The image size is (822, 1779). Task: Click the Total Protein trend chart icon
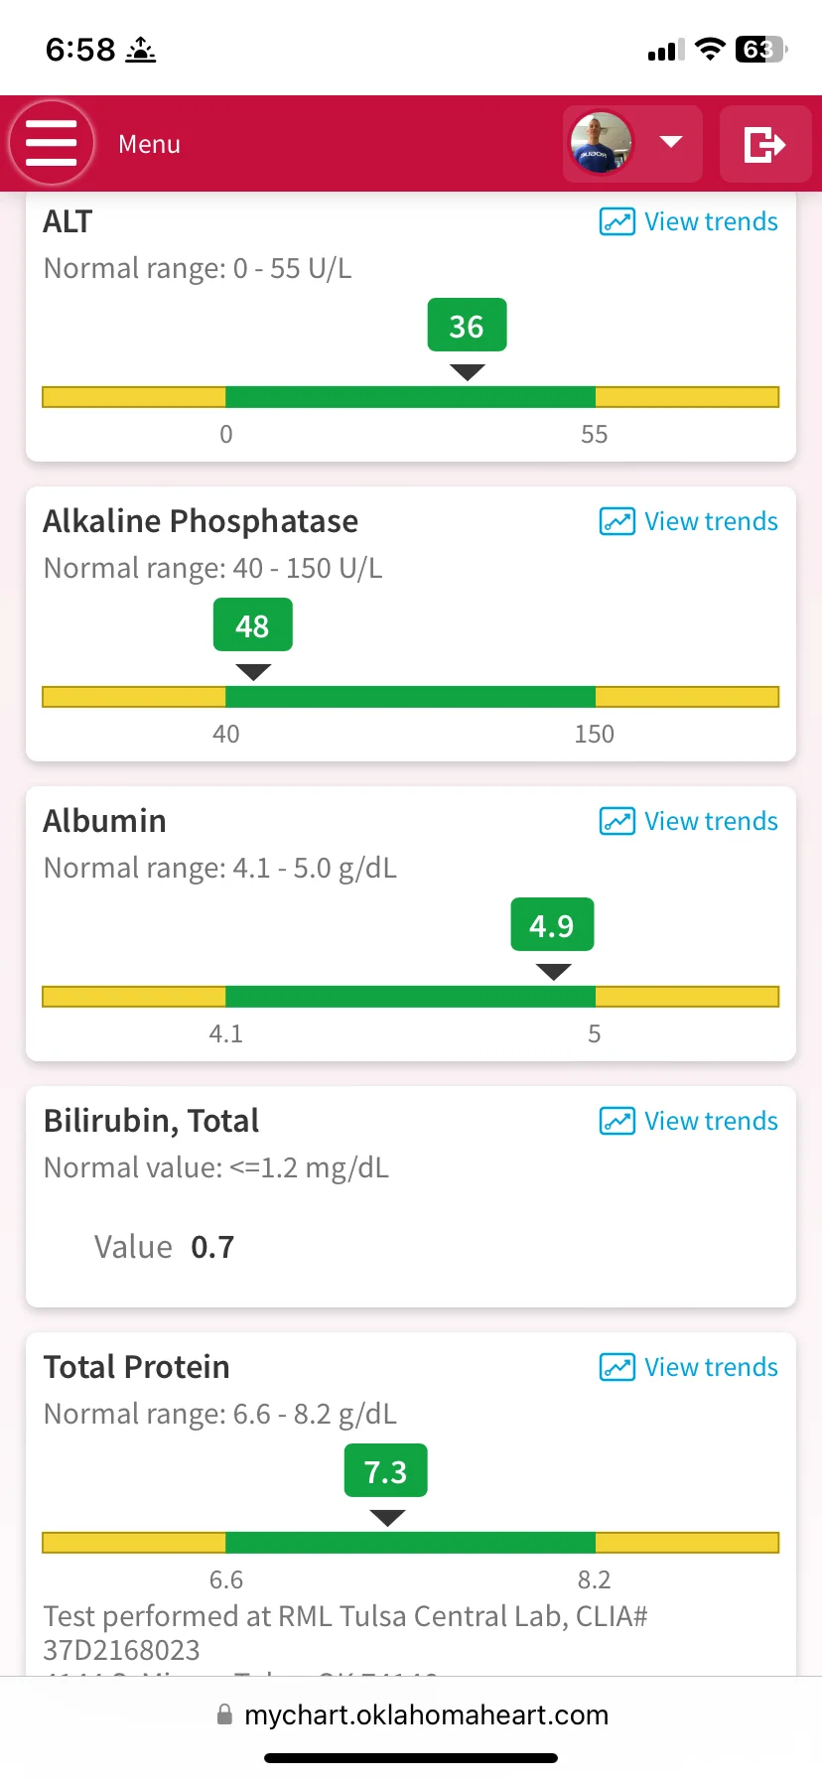point(617,1367)
